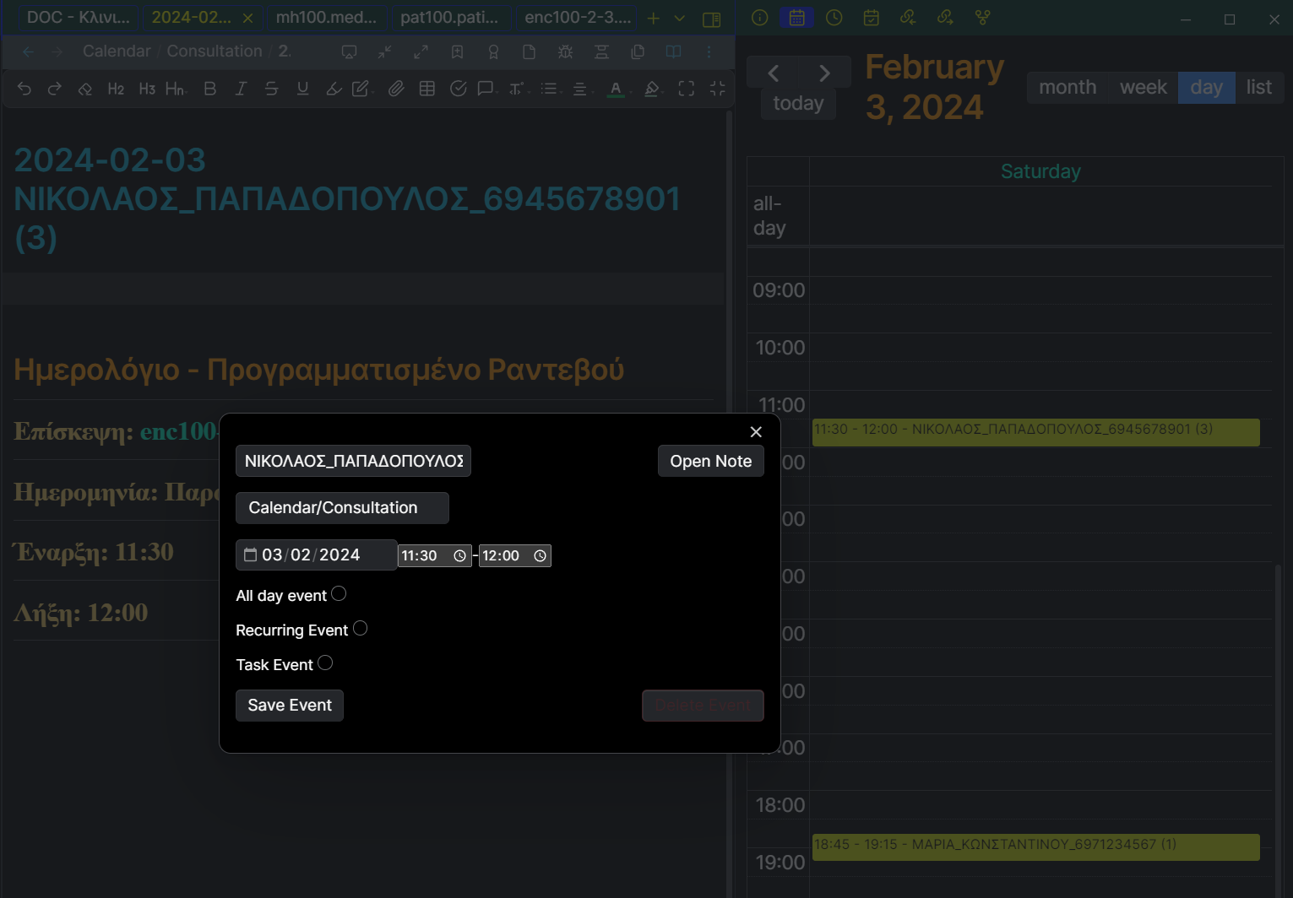Toggle reading view book icon
1293x898 pixels.
[x=673, y=52]
